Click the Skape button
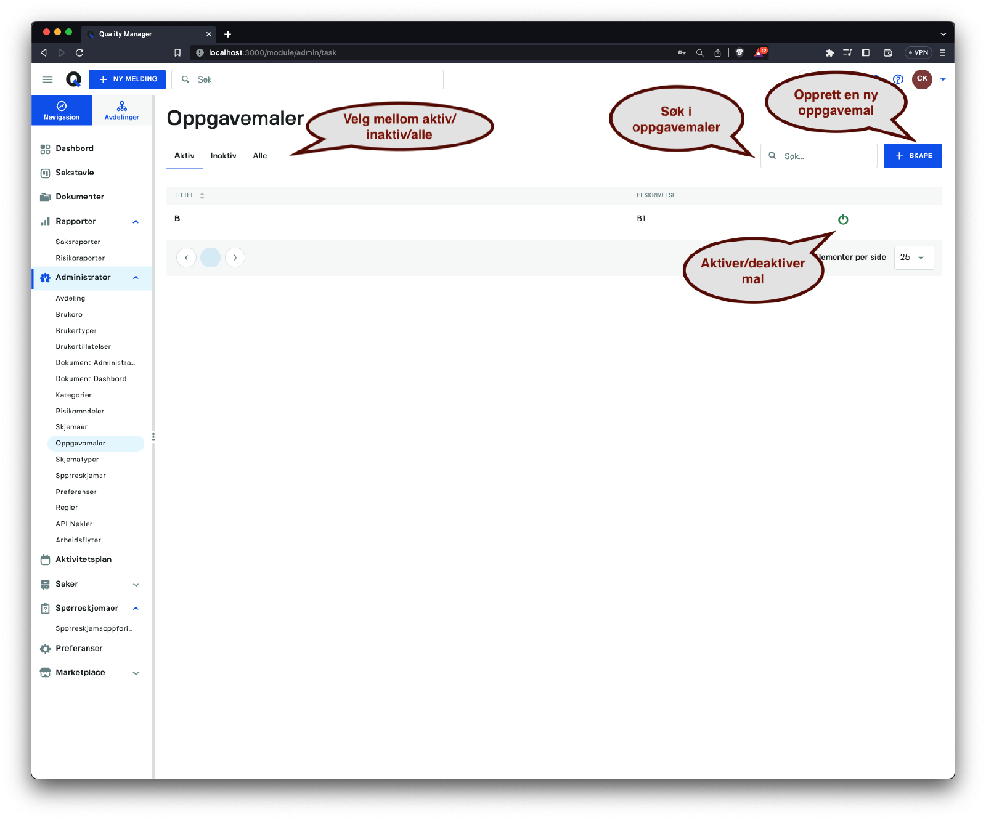 point(913,156)
